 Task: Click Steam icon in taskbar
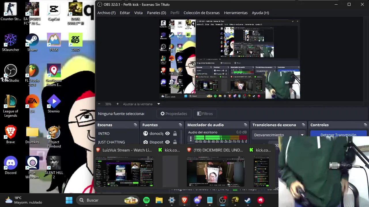click(x=248, y=200)
